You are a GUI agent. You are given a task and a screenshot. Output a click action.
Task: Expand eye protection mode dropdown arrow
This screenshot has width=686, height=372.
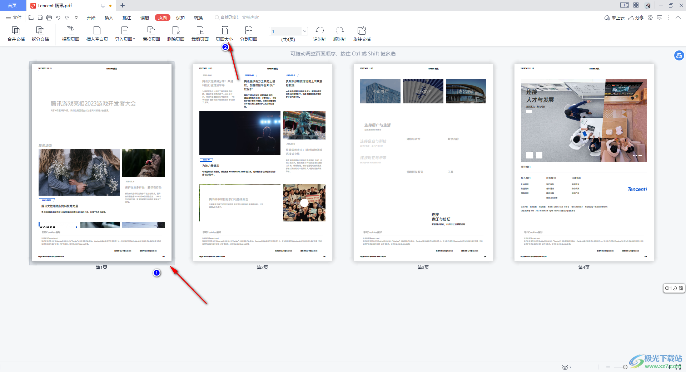pyautogui.click(x=570, y=367)
